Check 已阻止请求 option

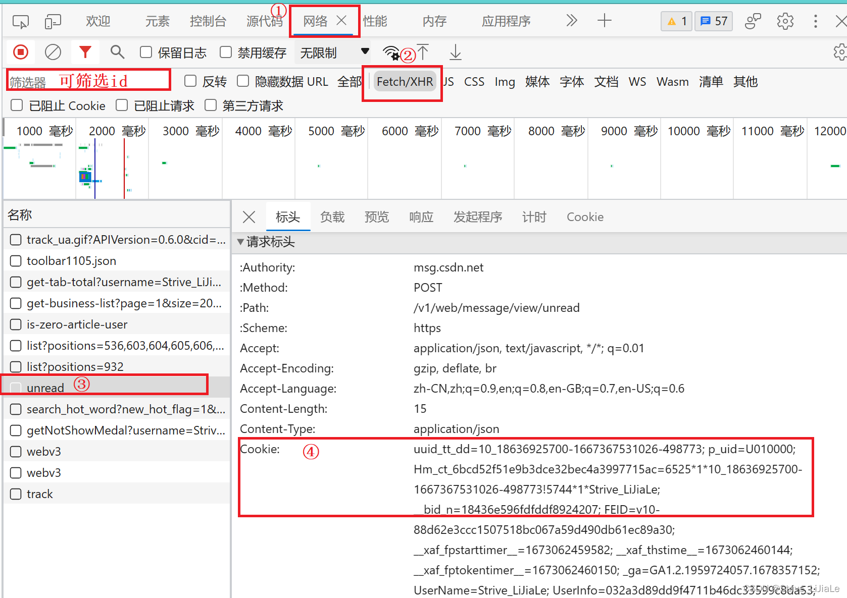pos(122,105)
